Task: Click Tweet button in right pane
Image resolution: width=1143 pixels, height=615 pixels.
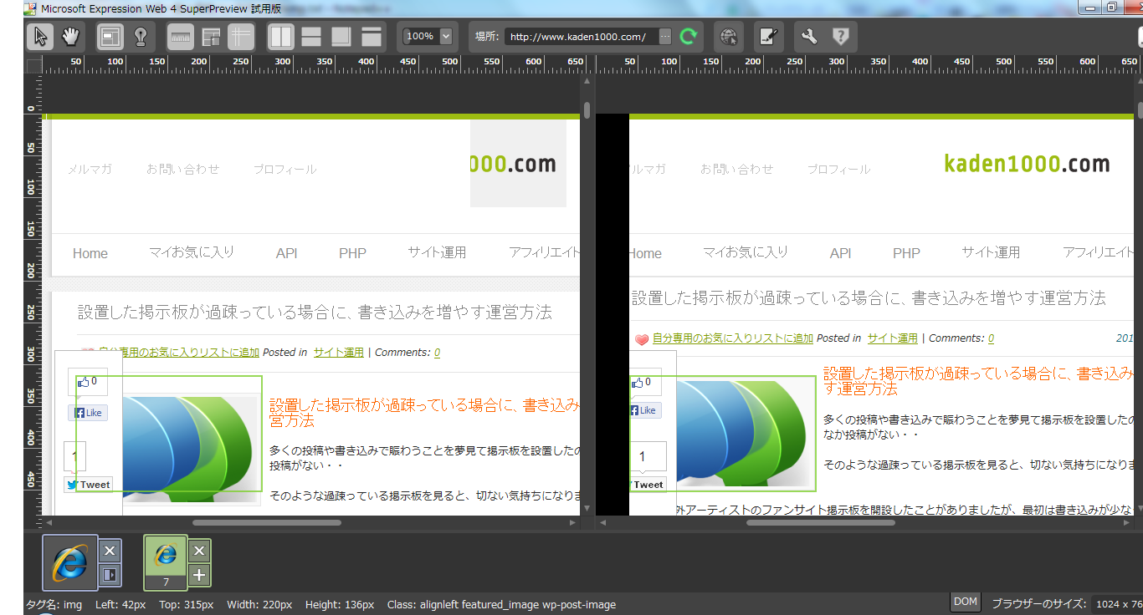Action: (648, 485)
